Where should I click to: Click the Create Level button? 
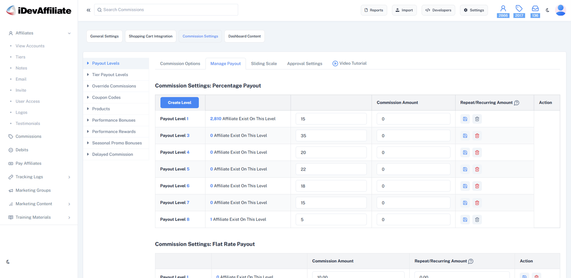tap(179, 102)
